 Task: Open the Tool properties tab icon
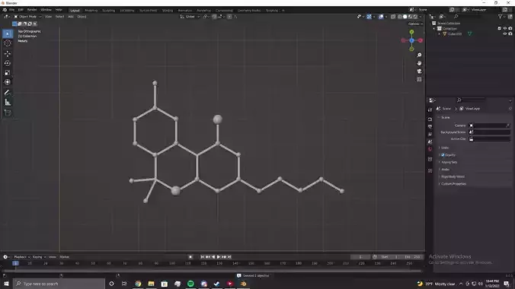click(430, 110)
